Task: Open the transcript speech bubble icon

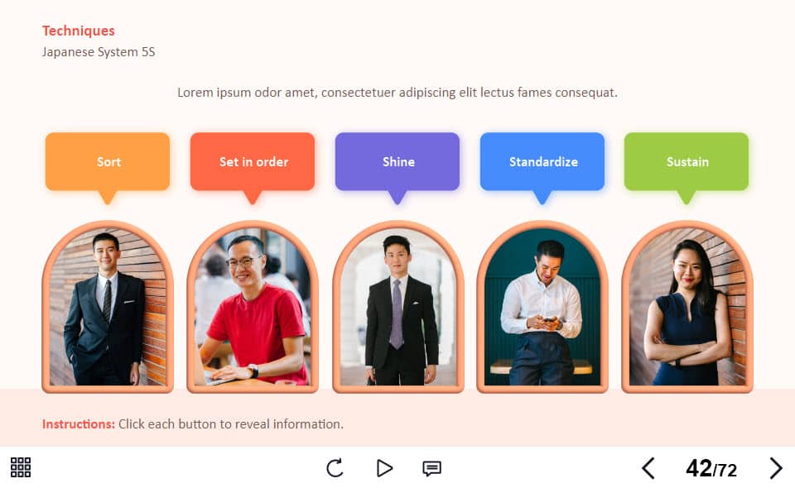Action: click(432, 469)
